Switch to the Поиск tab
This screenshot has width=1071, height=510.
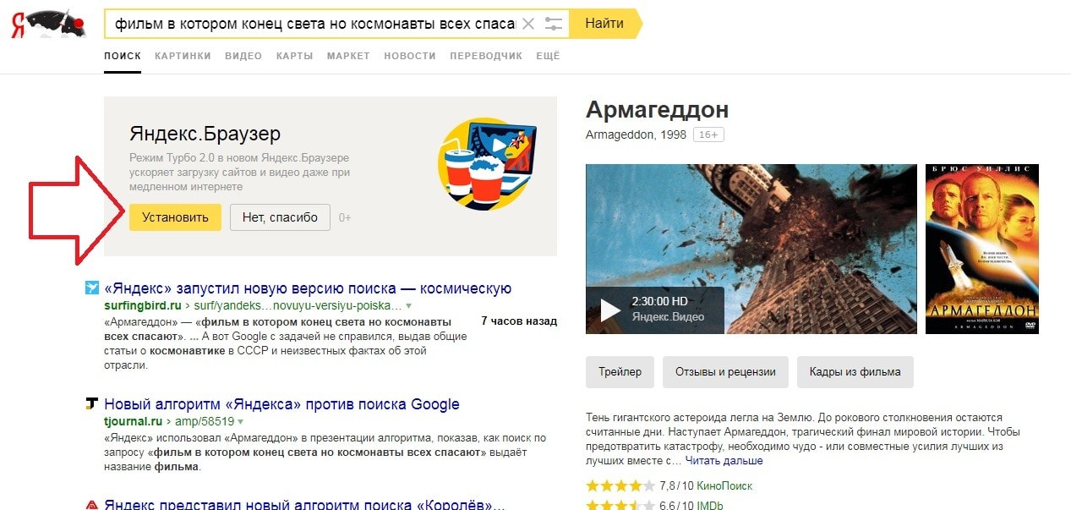[123, 56]
